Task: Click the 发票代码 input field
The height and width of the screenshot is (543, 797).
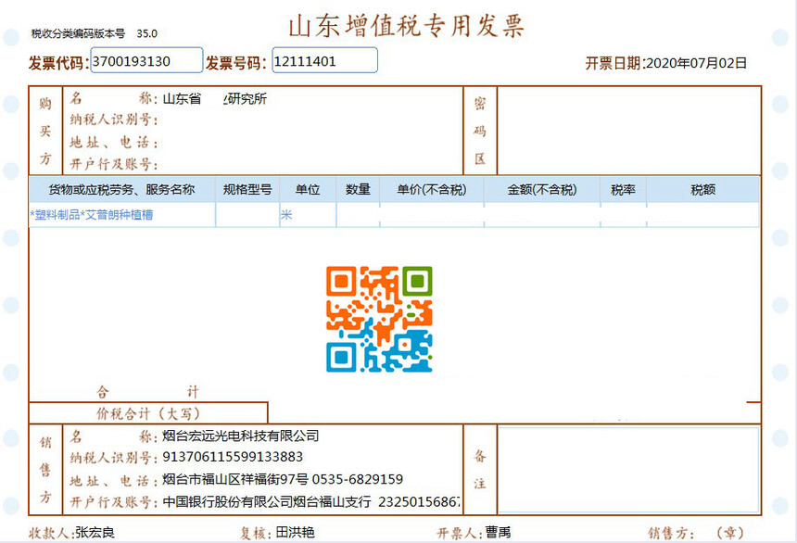Action: [146, 61]
